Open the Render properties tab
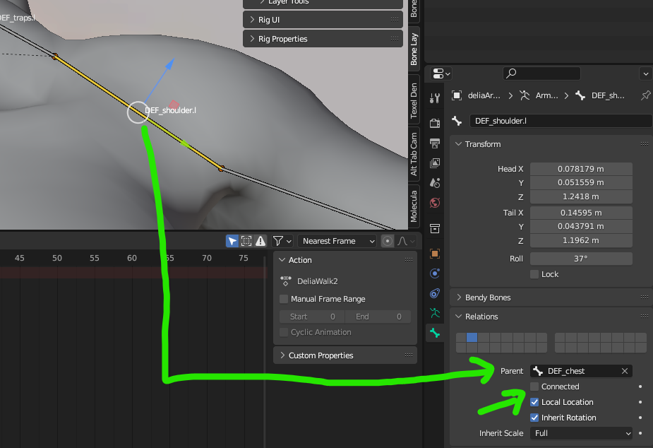 tap(435, 122)
